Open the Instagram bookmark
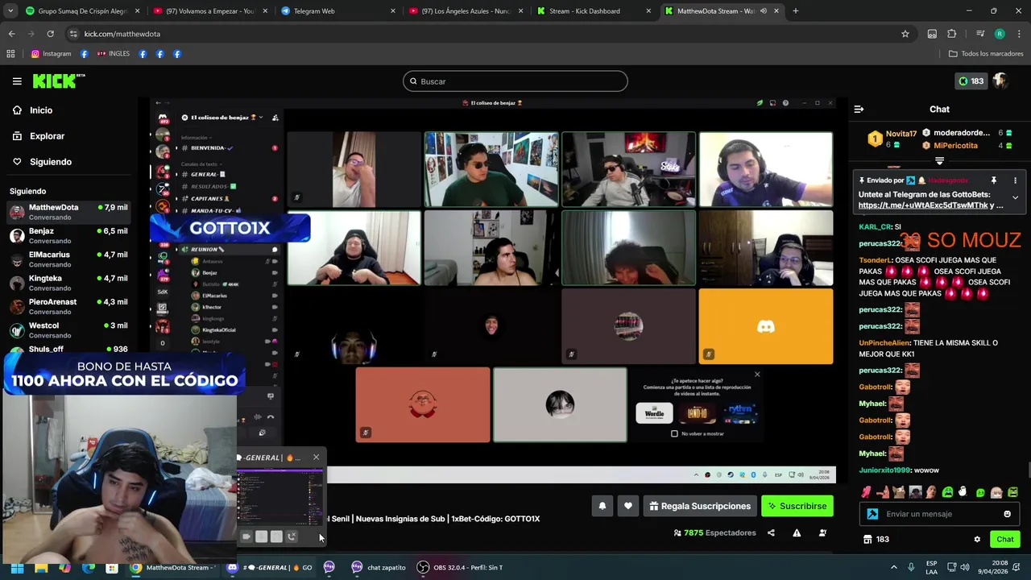The width and height of the screenshot is (1031, 580). (x=51, y=54)
